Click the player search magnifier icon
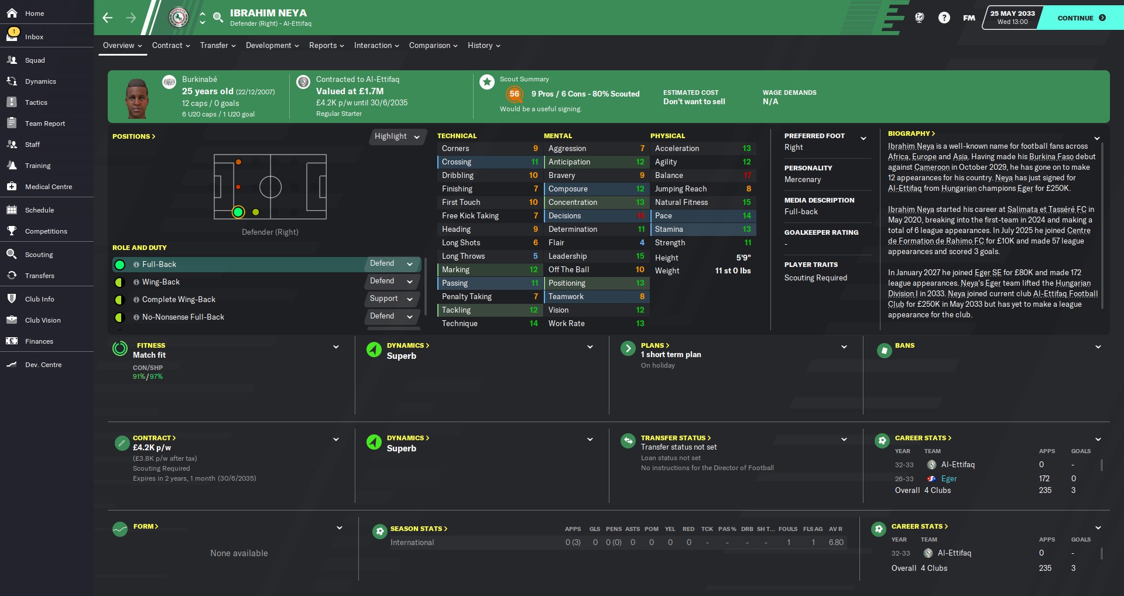The width and height of the screenshot is (1124, 596). pos(218,18)
